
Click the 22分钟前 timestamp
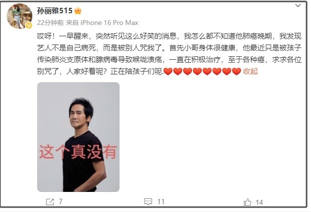50,23
